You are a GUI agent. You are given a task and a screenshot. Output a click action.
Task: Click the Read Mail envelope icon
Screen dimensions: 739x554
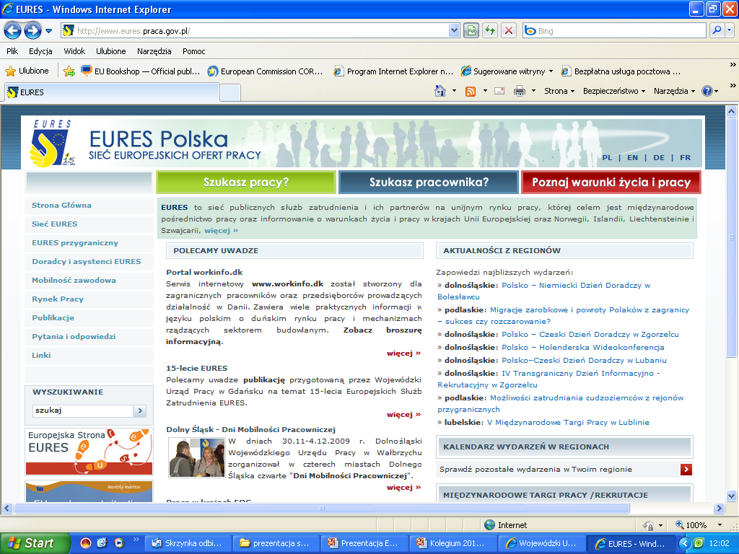pos(499,91)
